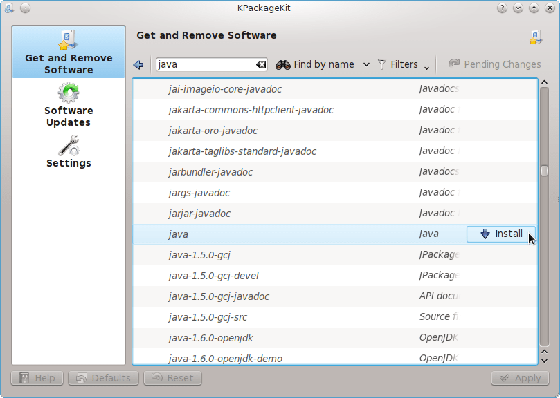Click the window help question mark button
The image size is (560, 398).
pyautogui.click(x=502, y=8)
